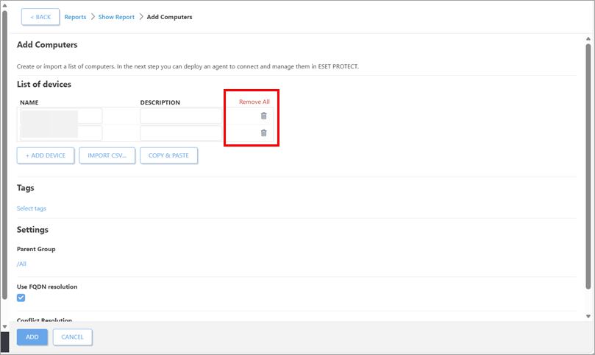Choose parent group via /All link
This screenshot has width=595, height=355.
pyautogui.click(x=21, y=264)
